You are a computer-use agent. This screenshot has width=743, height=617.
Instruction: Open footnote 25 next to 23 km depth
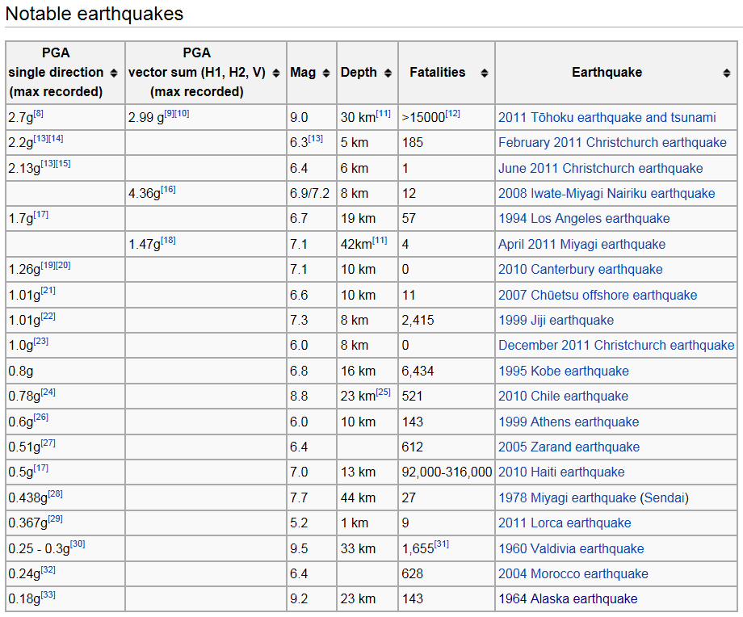click(383, 392)
